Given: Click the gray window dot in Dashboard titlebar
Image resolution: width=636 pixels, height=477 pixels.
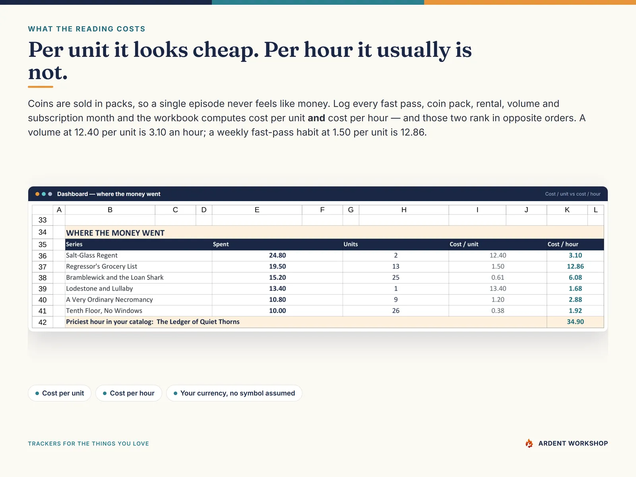Looking at the screenshot, I should [x=50, y=194].
